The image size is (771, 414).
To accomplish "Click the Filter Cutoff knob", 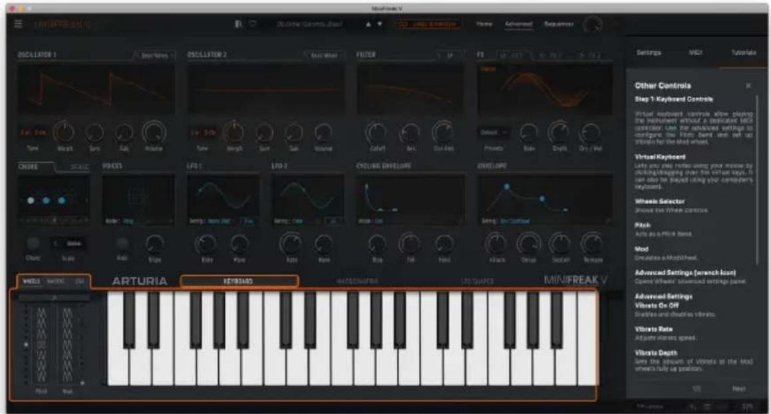I will coord(377,133).
